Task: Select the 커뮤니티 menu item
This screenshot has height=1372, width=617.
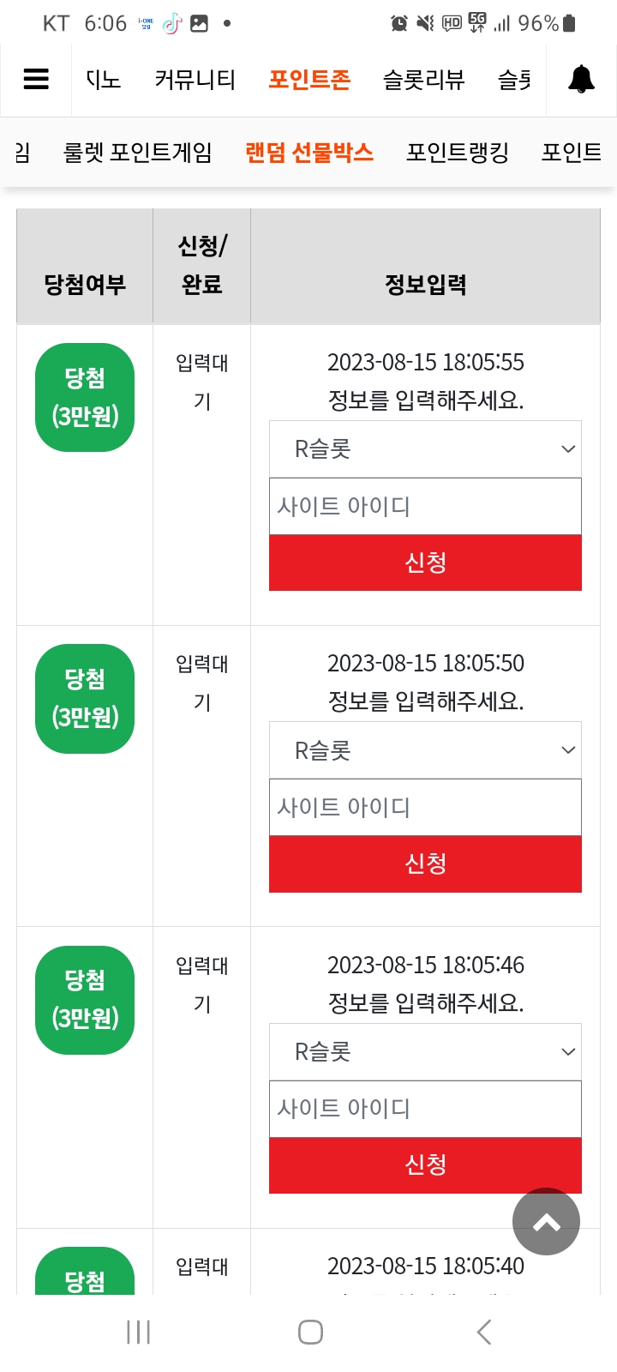Action: tap(195, 80)
